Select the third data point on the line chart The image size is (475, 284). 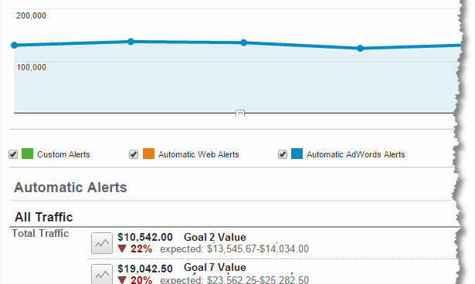pos(243,42)
